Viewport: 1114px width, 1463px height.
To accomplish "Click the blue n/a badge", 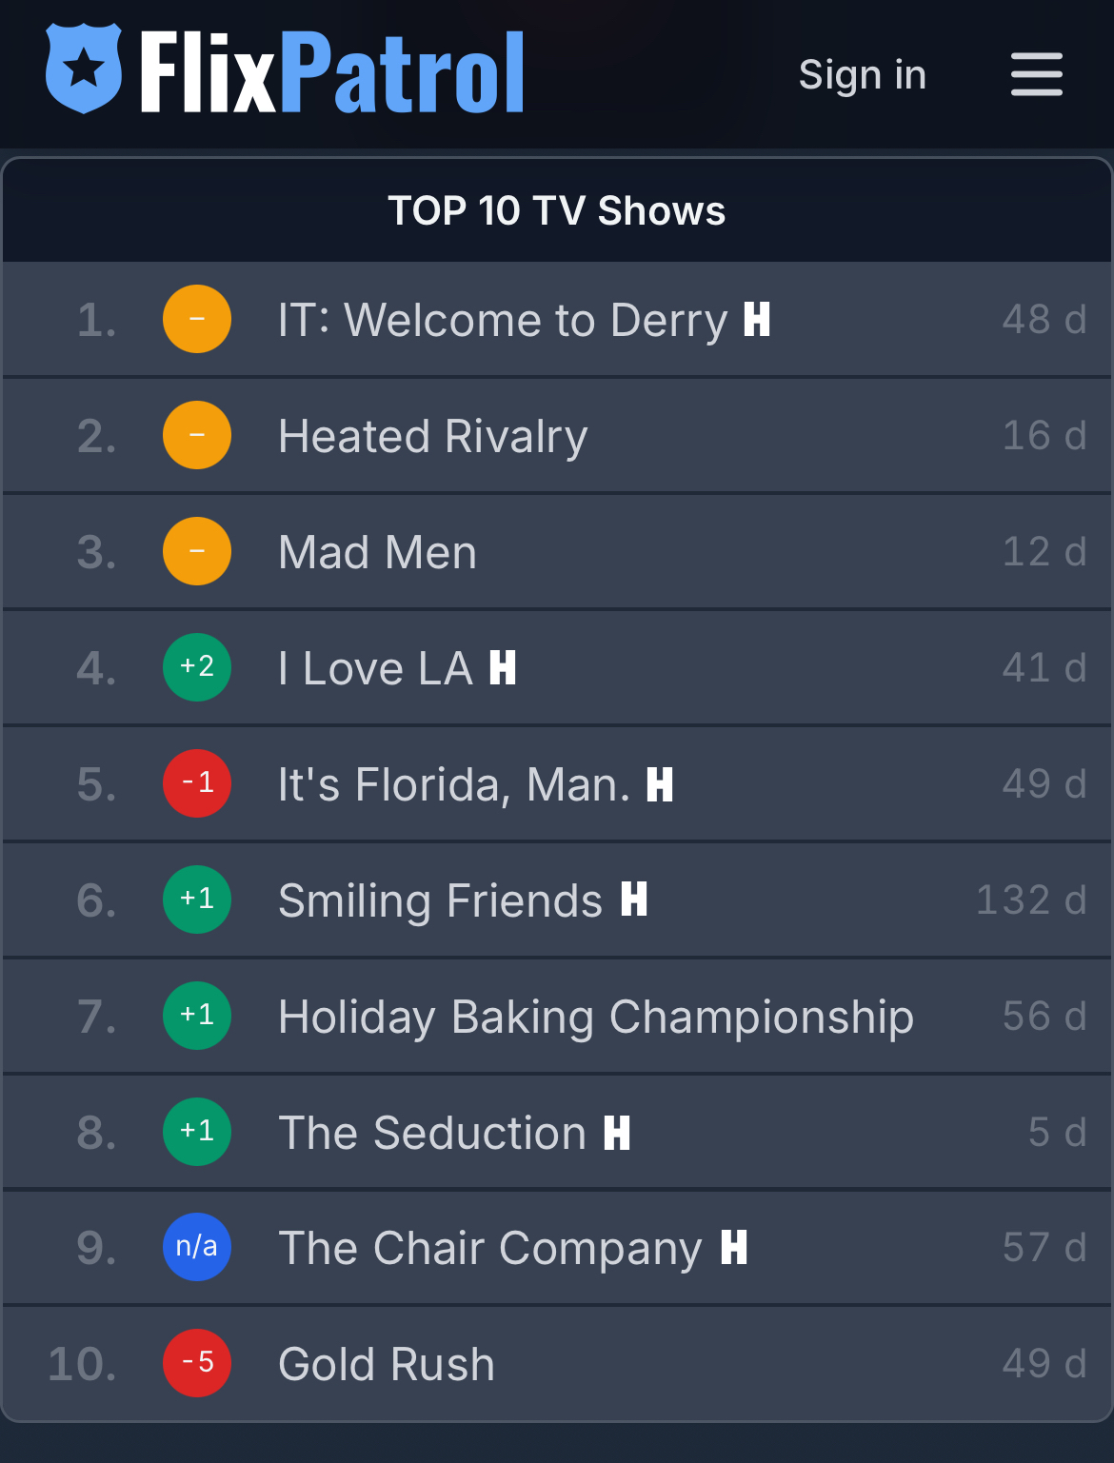I will pos(197,1247).
